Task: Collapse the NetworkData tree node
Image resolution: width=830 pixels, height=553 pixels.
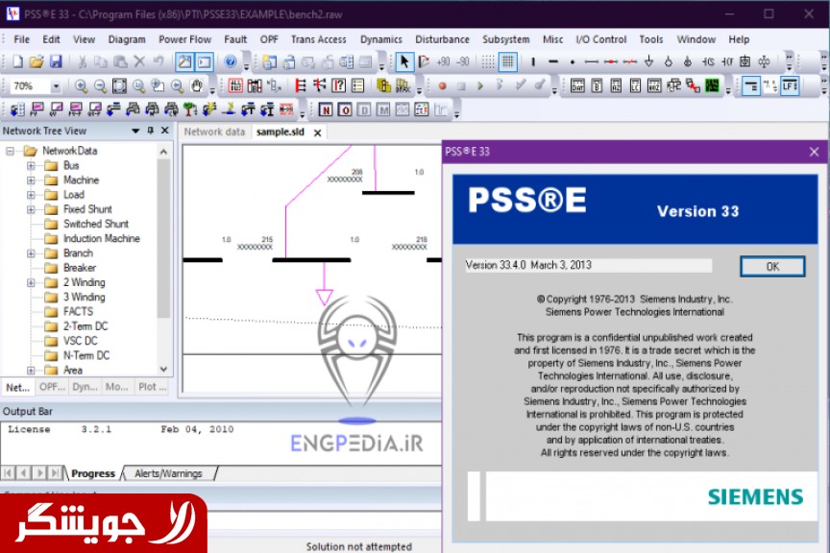Action: coord(9,151)
